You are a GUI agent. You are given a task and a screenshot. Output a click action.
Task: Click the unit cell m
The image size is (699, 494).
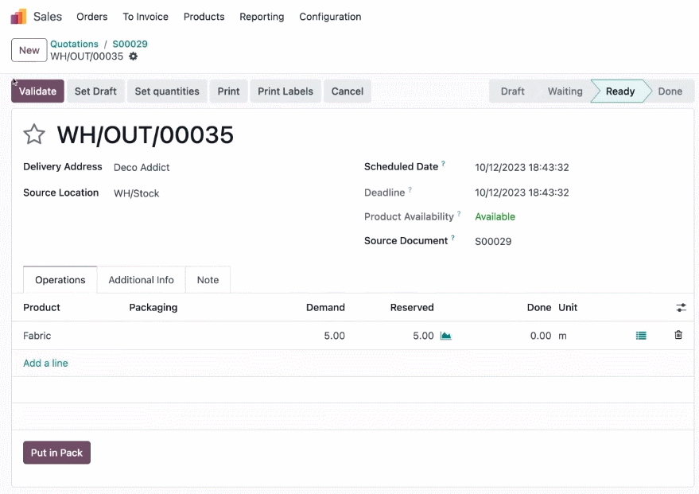pyautogui.click(x=562, y=335)
